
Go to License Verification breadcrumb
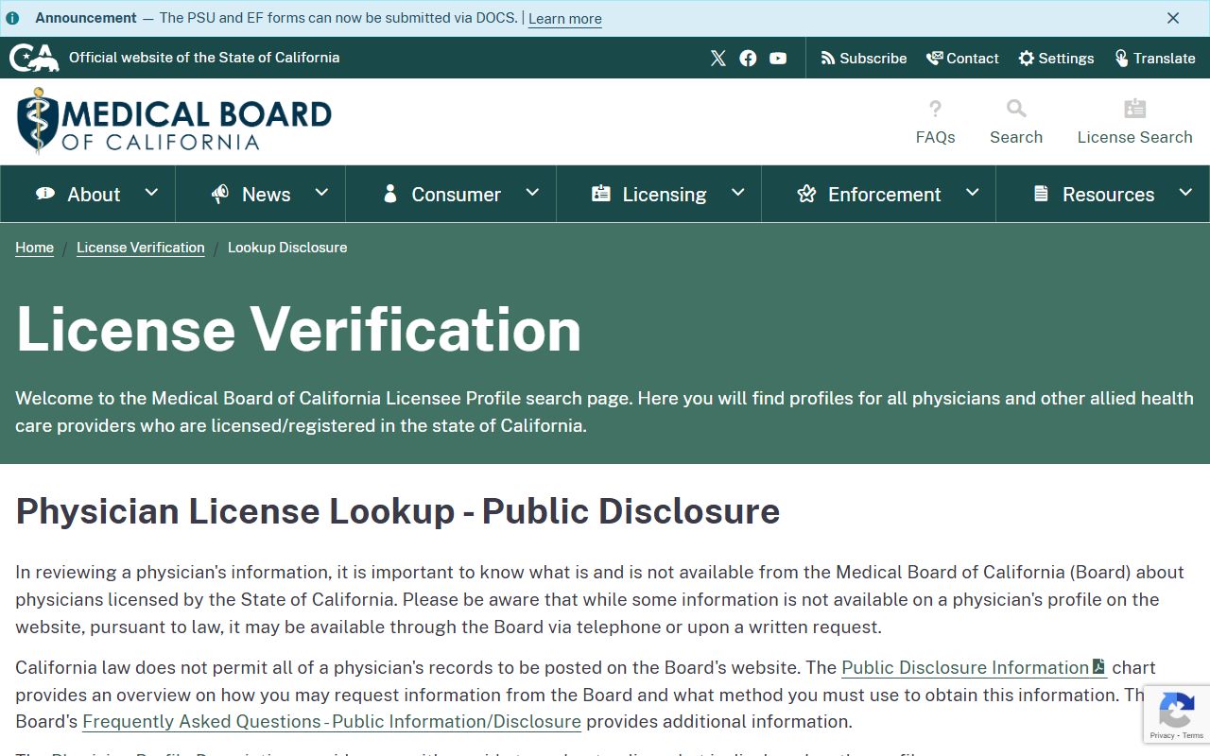click(x=141, y=248)
